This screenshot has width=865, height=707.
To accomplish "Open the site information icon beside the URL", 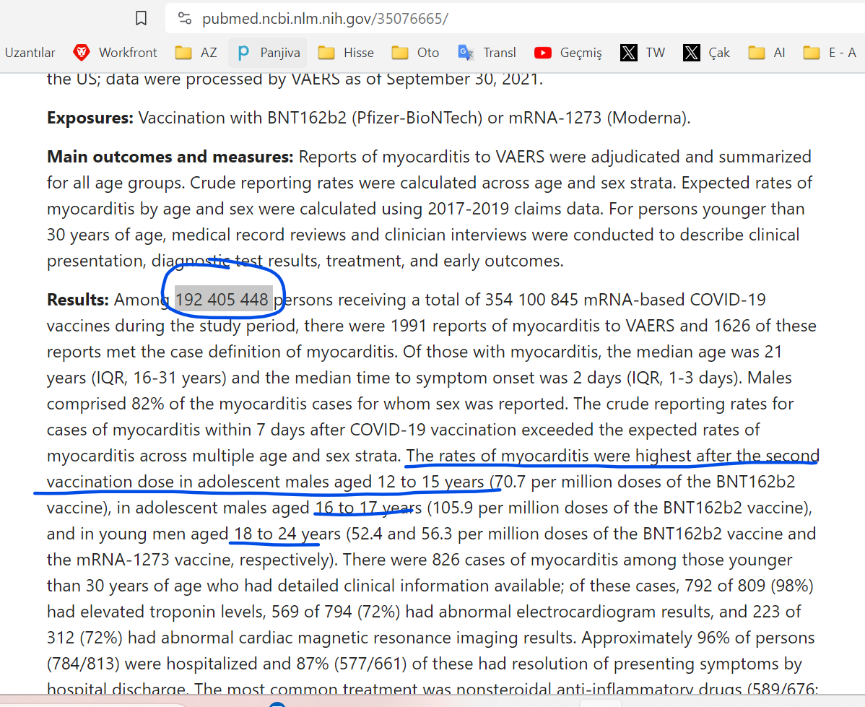I will pyautogui.click(x=185, y=19).
